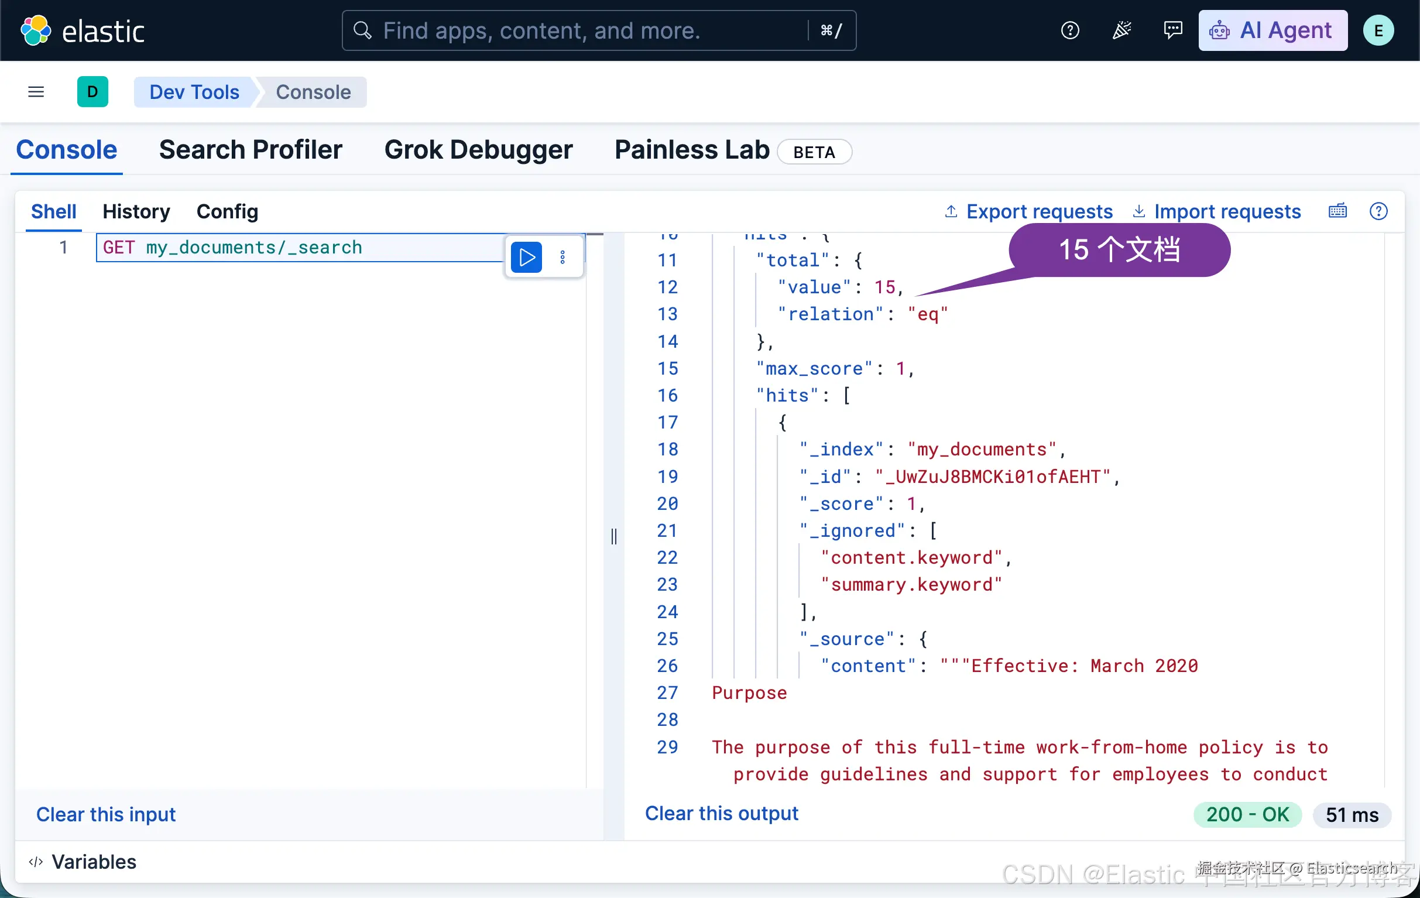Toggle the hamburger navigation menu
Image resolution: width=1420 pixels, height=898 pixels.
[x=36, y=92]
